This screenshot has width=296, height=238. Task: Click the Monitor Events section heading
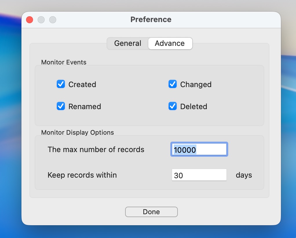pos(64,62)
